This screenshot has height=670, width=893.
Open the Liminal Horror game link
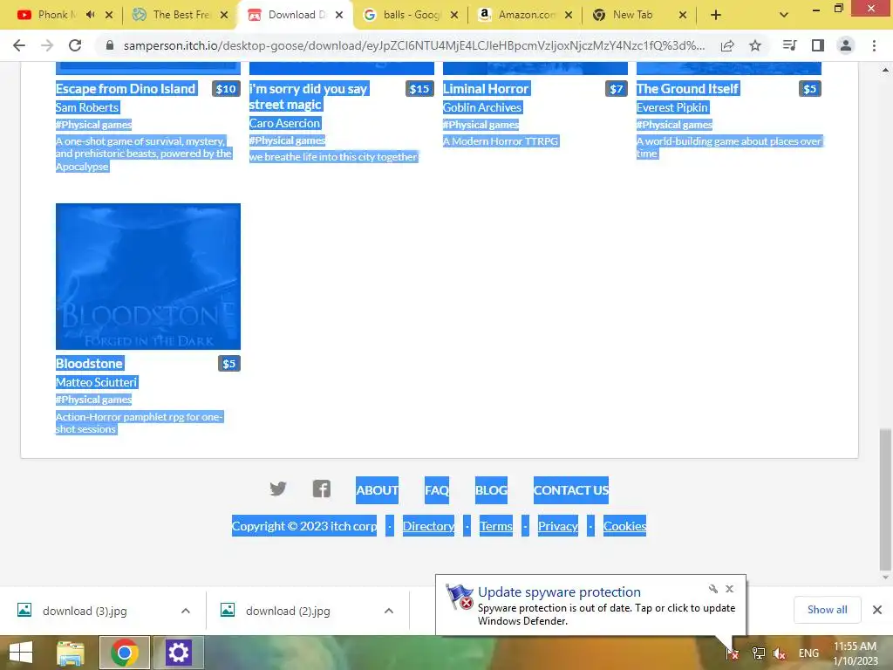[x=486, y=88]
